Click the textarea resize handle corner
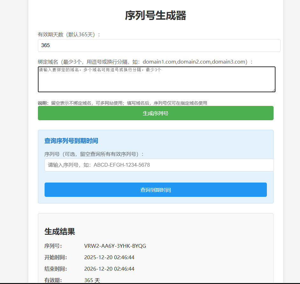This screenshot has width=300, height=284. click(x=273, y=91)
